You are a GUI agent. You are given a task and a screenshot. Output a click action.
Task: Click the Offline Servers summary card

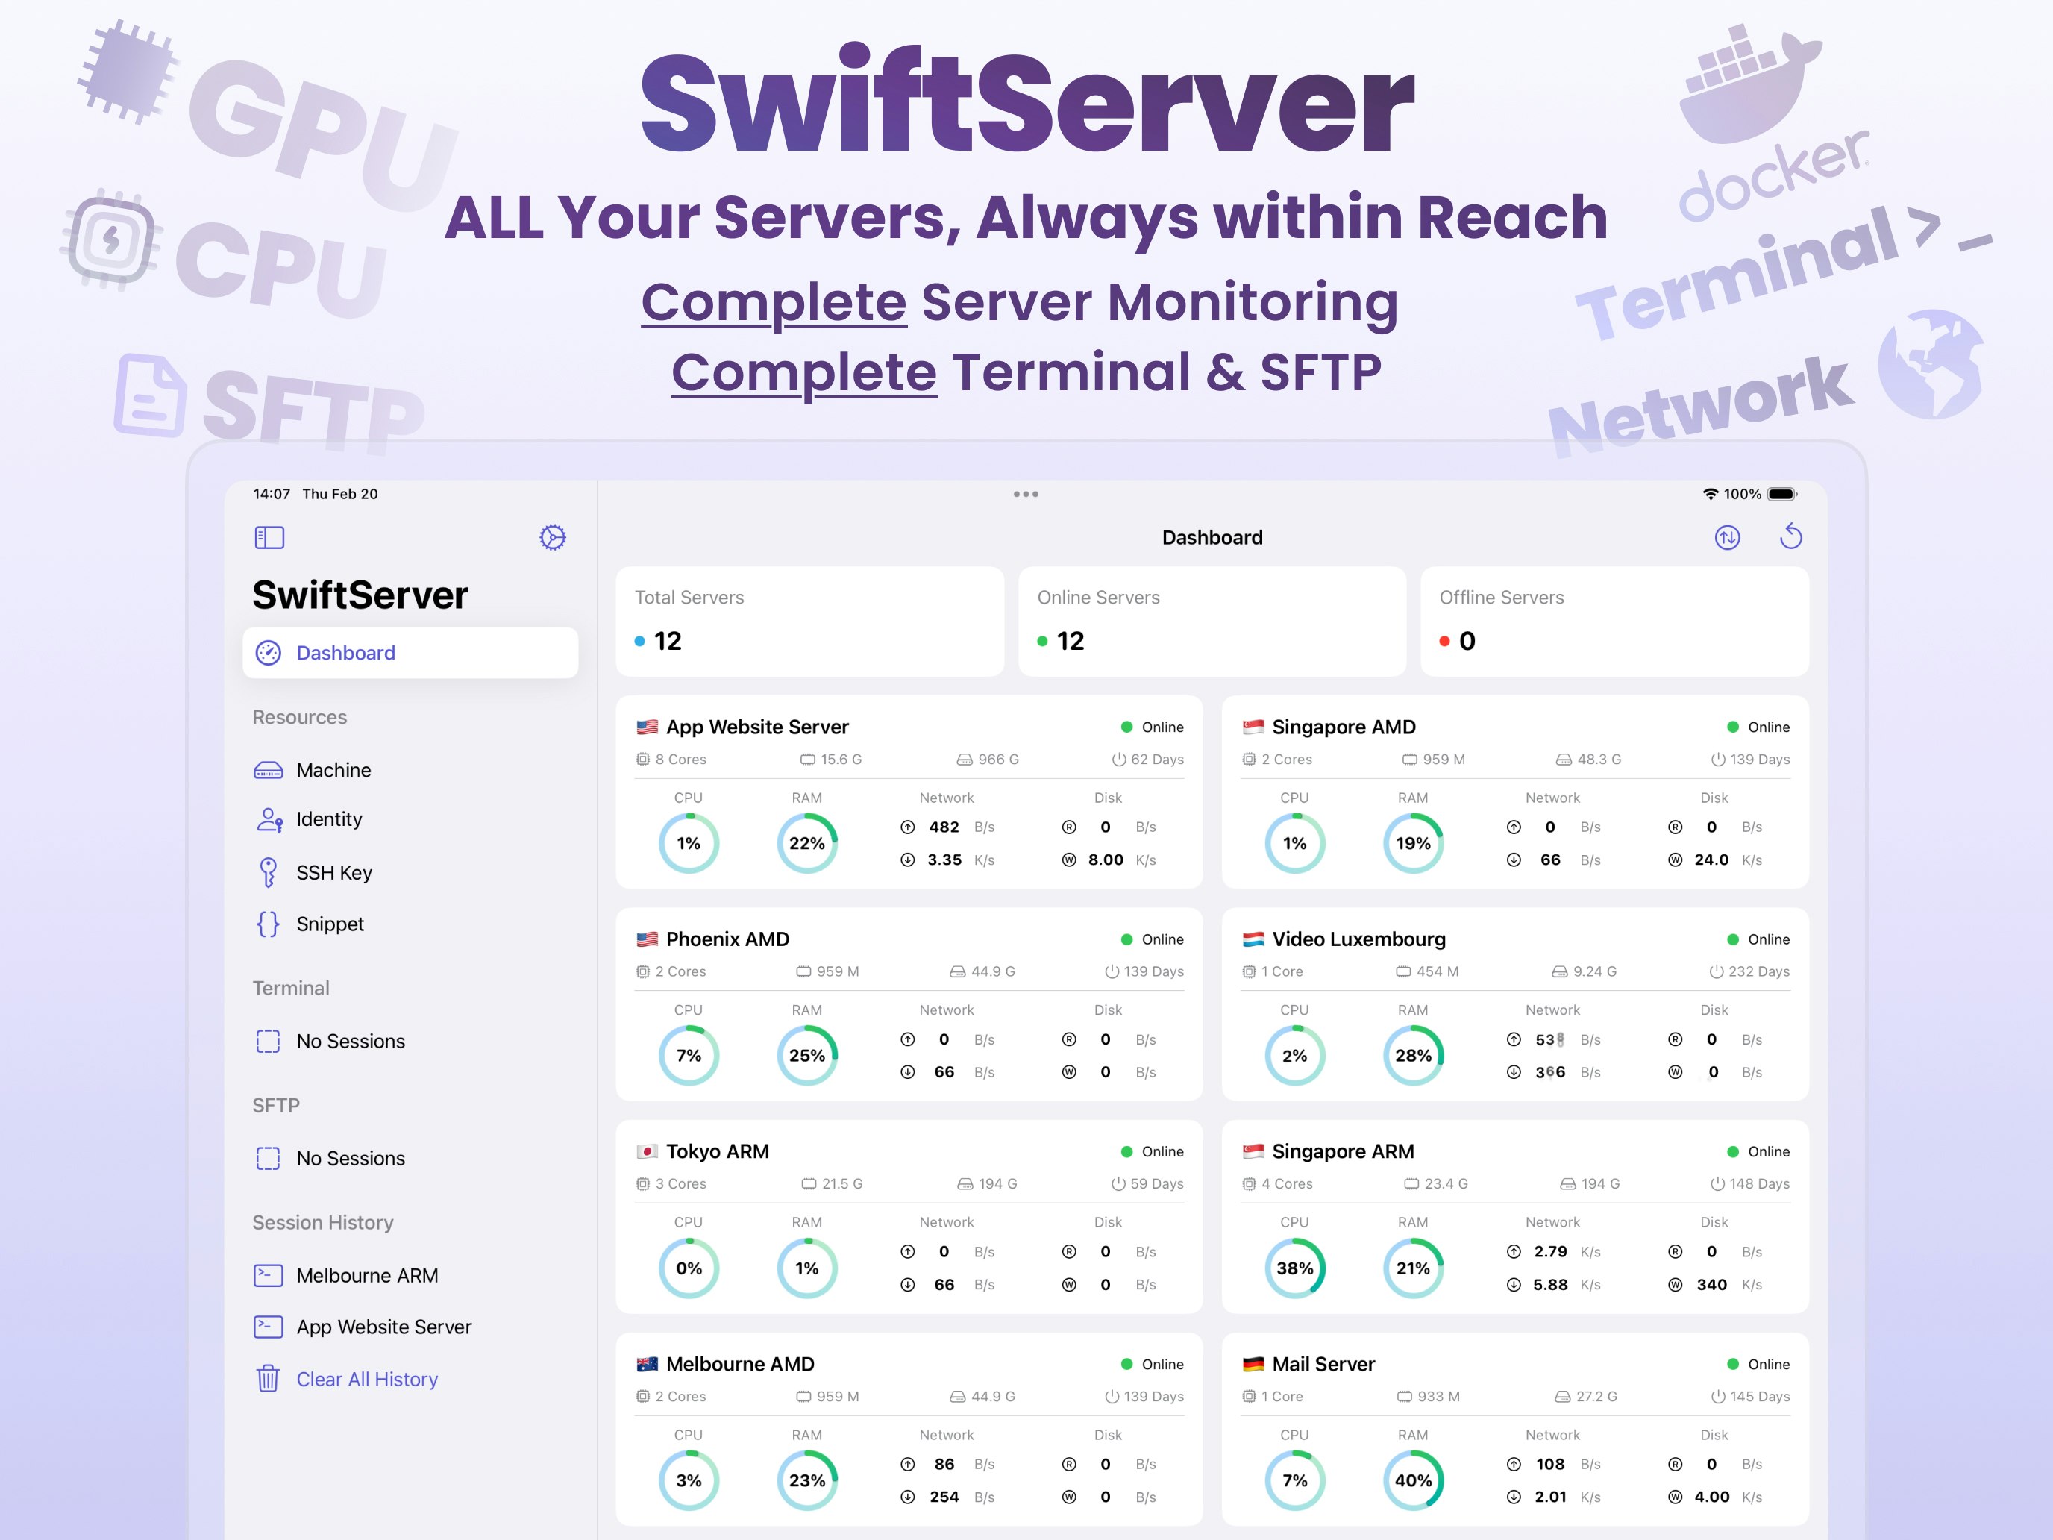(x=1614, y=621)
